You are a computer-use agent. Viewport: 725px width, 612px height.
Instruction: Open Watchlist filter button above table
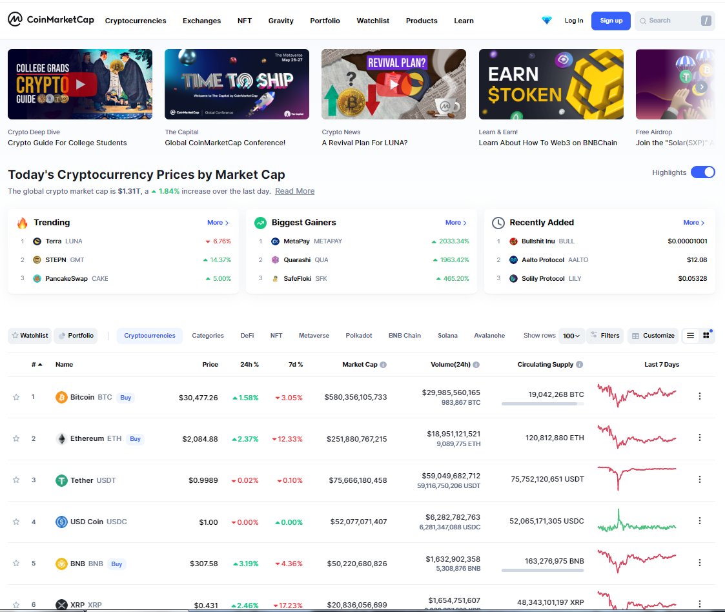coord(30,336)
